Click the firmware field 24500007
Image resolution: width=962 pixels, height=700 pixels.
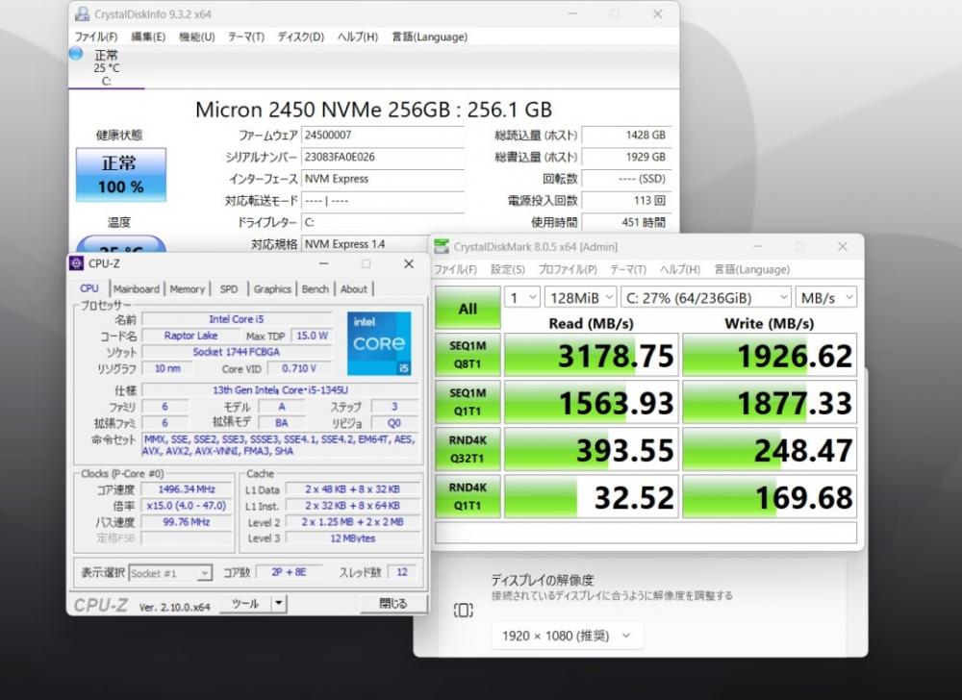click(x=383, y=136)
